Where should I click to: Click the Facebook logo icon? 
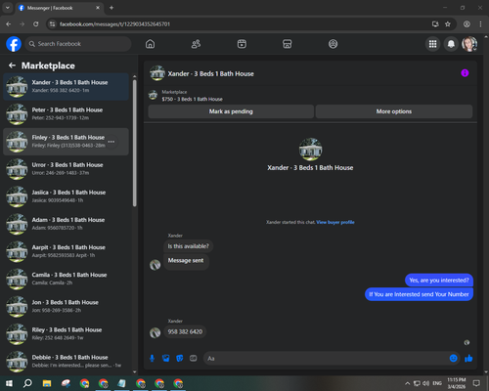point(14,44)
